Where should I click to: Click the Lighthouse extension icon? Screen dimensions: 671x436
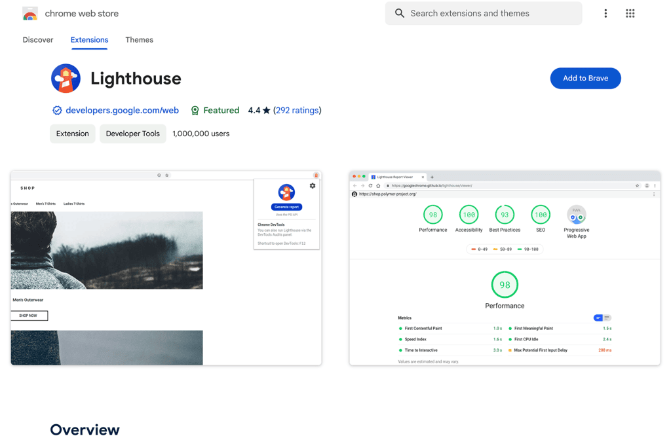(66, 78)
